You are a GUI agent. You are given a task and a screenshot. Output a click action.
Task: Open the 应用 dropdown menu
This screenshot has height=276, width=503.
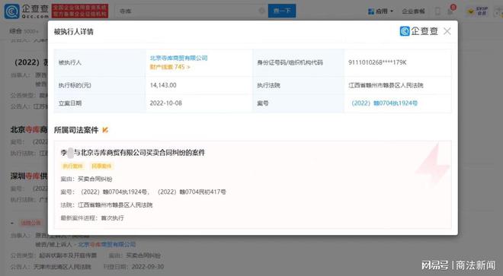380,11
